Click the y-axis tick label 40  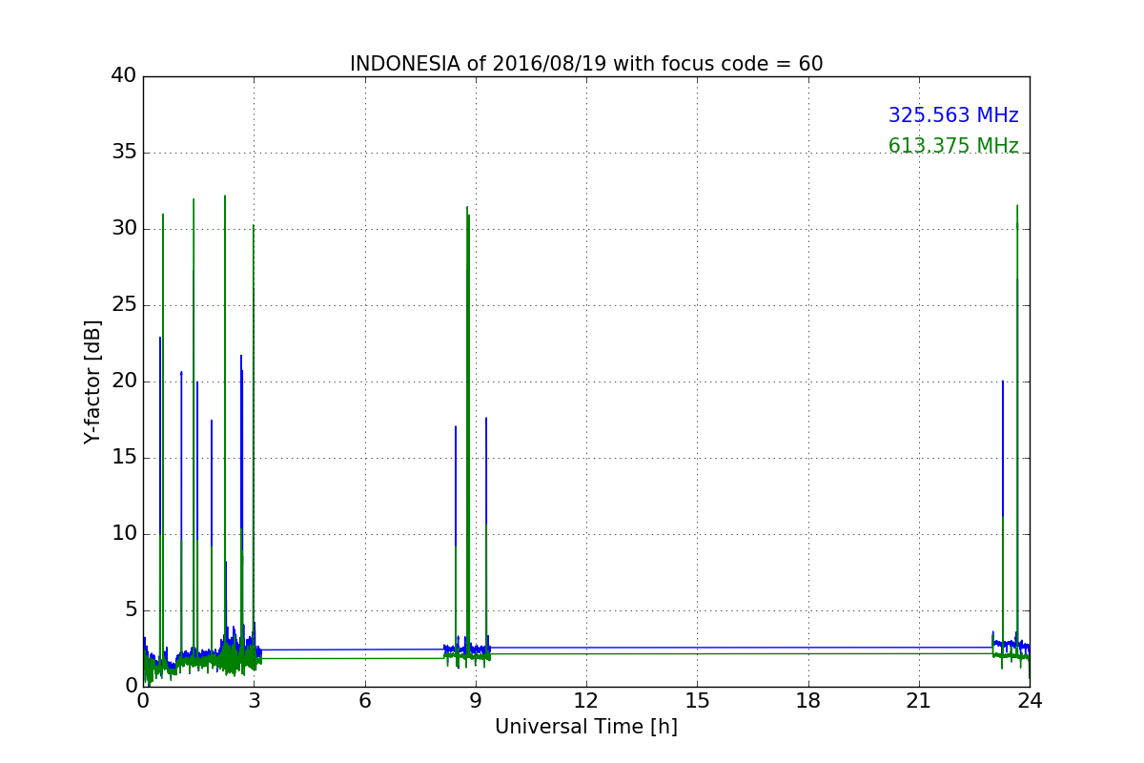pos(124,76)
